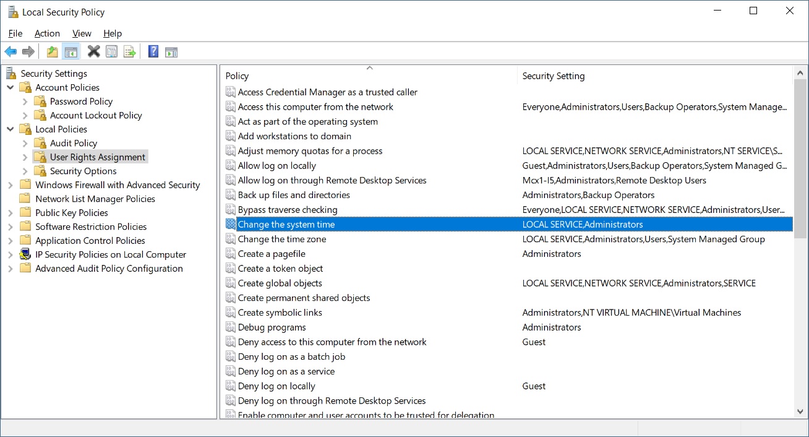Expand Windows Firewall with Advanced Security node
Viewport: 809px width, 437px height.
click(11, 185)
